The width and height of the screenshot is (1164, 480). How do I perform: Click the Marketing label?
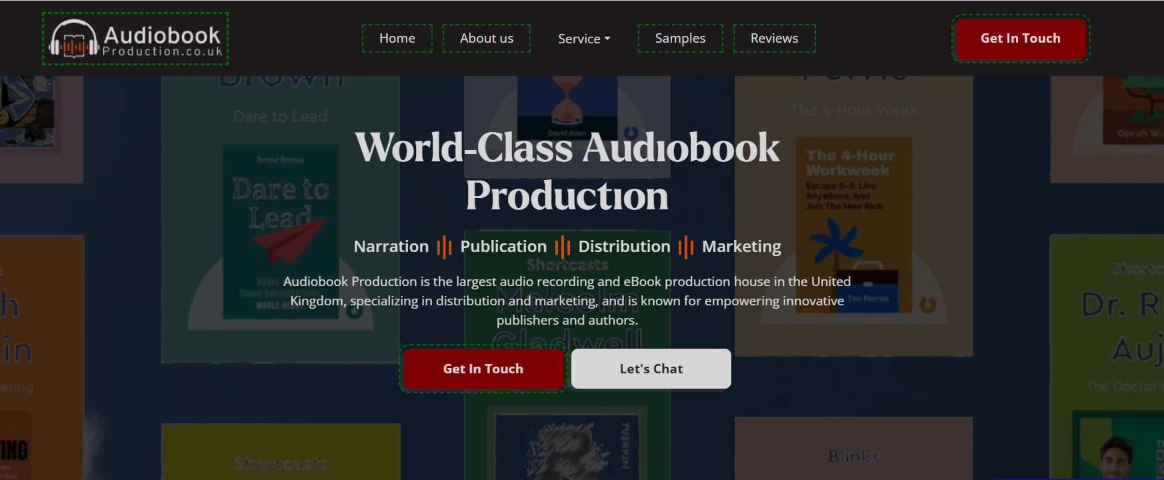741,247
